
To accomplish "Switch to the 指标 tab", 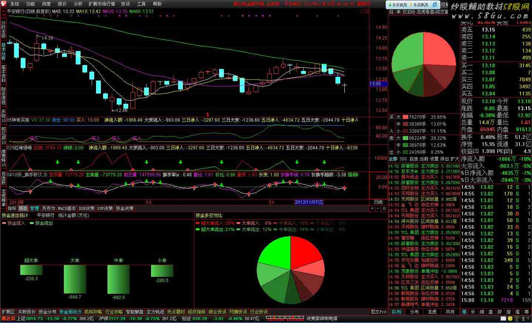I will pos(12,208).
